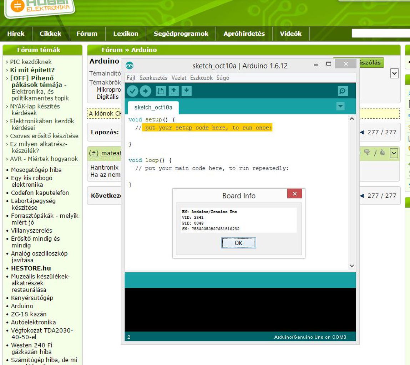Click the Arduino logo in title bar
The height and width of the screenshot is (365, 410).
[x=130, y=66]
